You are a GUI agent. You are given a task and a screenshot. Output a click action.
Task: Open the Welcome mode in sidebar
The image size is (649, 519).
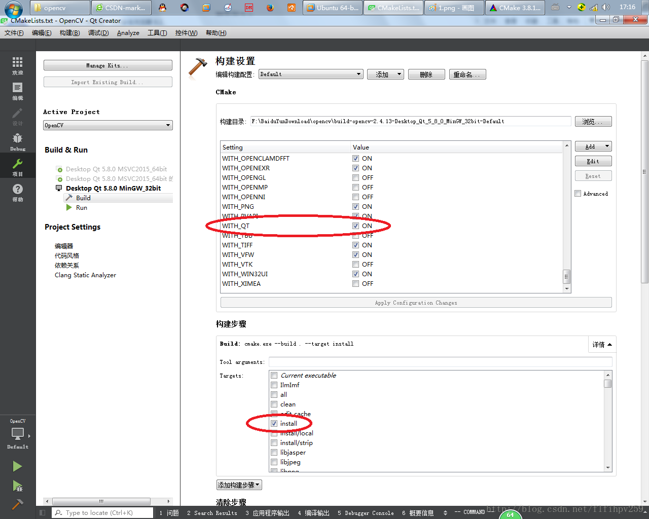coord(18,66)
